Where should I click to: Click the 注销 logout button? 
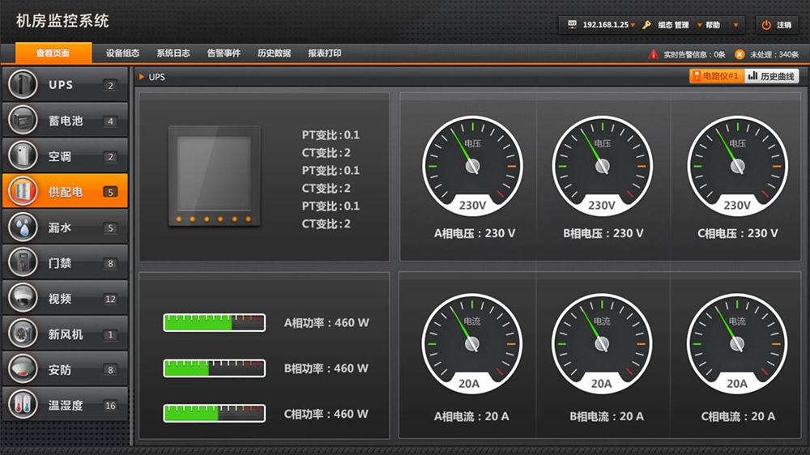(x=776, y=25)
